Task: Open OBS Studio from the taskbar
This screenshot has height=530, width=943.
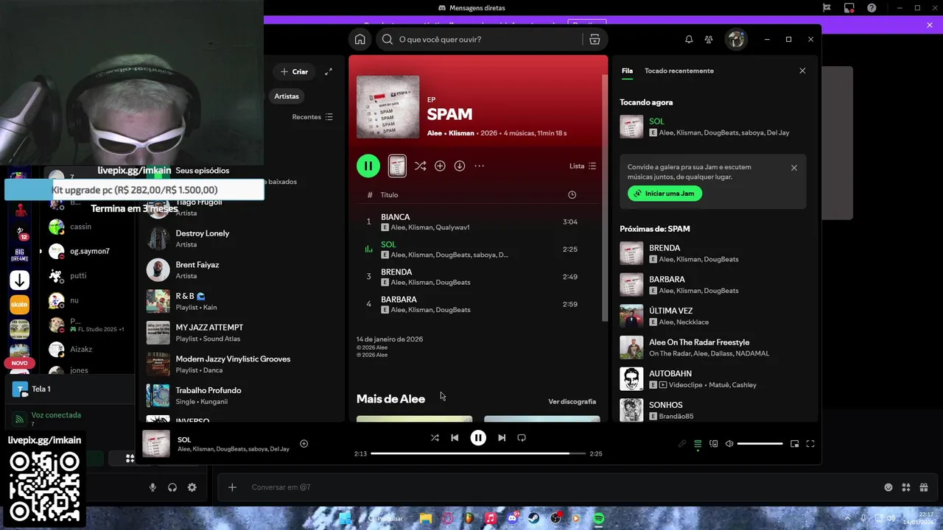Action: click(555, 518)
